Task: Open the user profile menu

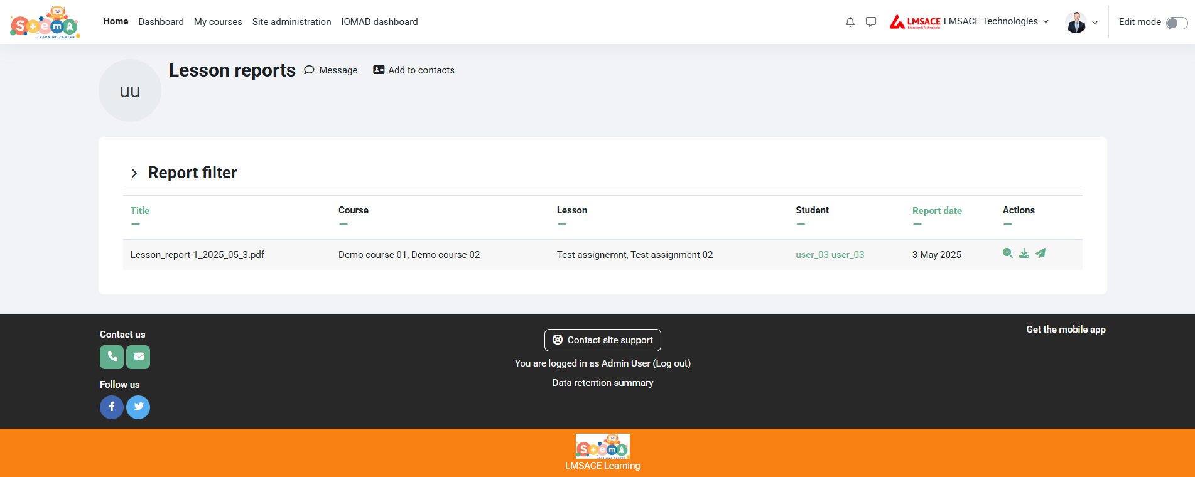Action: [1081, 22]
